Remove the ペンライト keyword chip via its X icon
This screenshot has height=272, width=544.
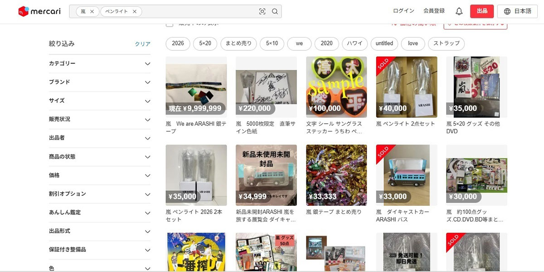pyautogui.click(x=134, y=11)
